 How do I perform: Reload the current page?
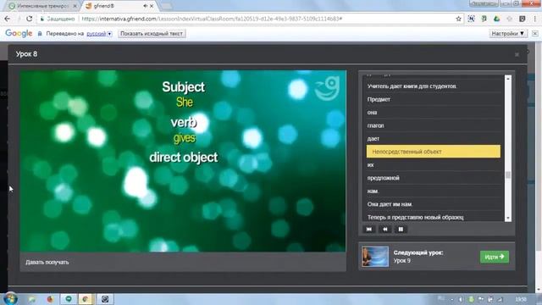point(29,19)
